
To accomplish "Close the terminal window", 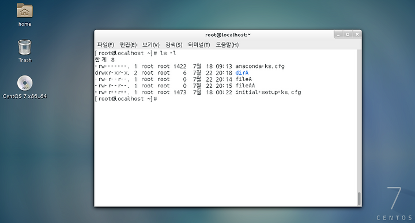I will click(x=357, y=34).
